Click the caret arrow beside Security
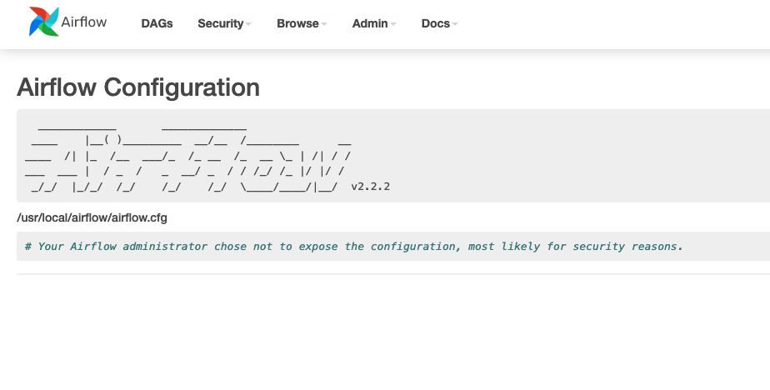Viewport: 770px width, 390px height. coord(248,24)
